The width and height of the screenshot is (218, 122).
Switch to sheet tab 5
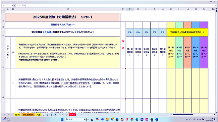tap(59, 115)
